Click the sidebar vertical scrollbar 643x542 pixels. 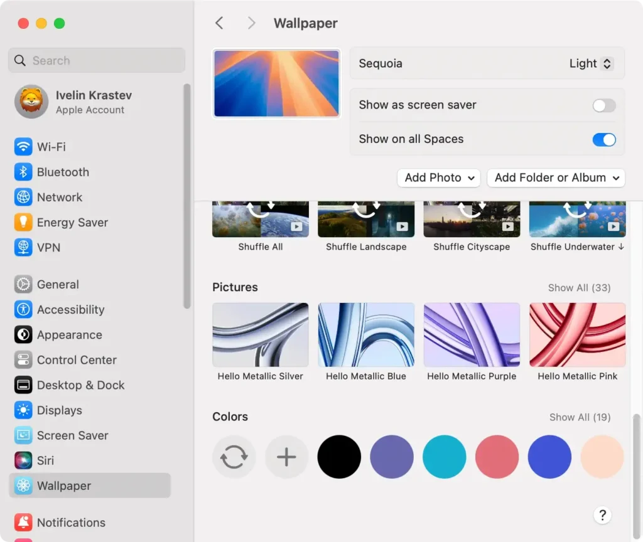(187, 196)
